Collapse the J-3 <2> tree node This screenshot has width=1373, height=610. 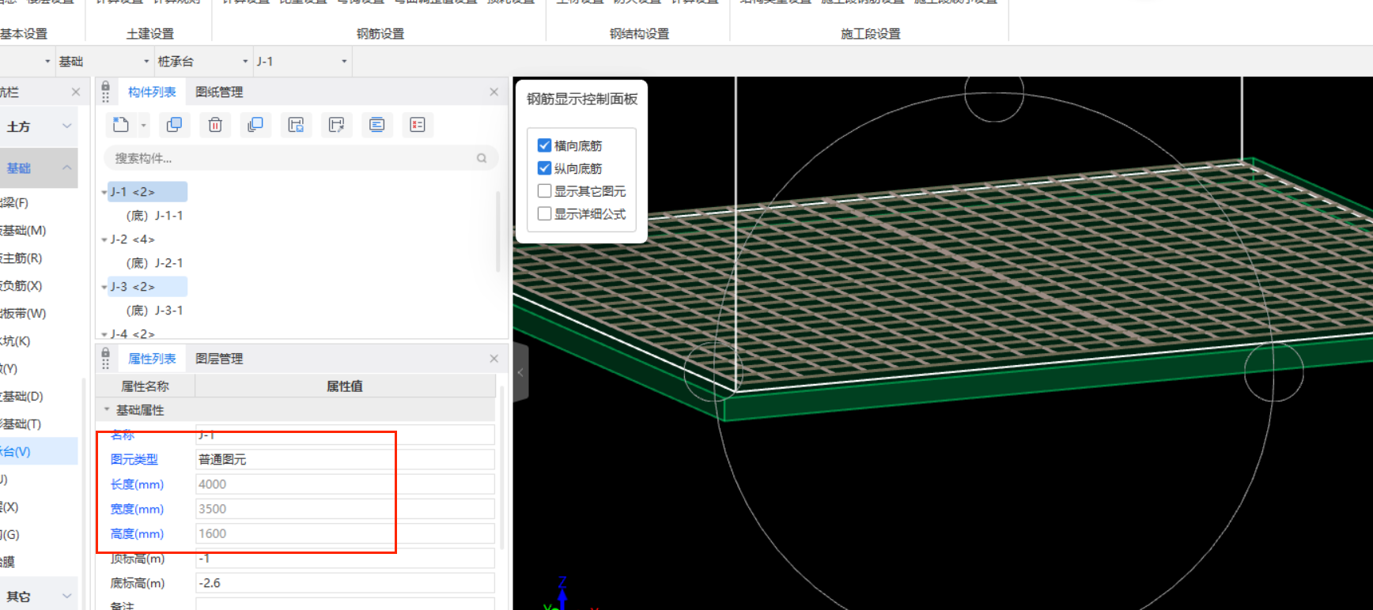pyautogui.click(x=104, y=287)
